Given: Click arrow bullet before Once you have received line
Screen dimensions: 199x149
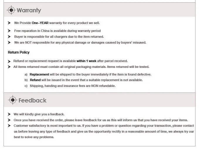Looking at the screenshot, I should [9, 120].
